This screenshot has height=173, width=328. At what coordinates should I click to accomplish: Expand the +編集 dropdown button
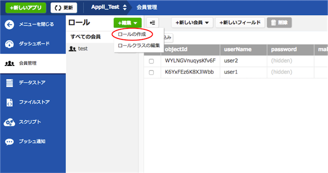pyautogui.click(x=128, y=23)
